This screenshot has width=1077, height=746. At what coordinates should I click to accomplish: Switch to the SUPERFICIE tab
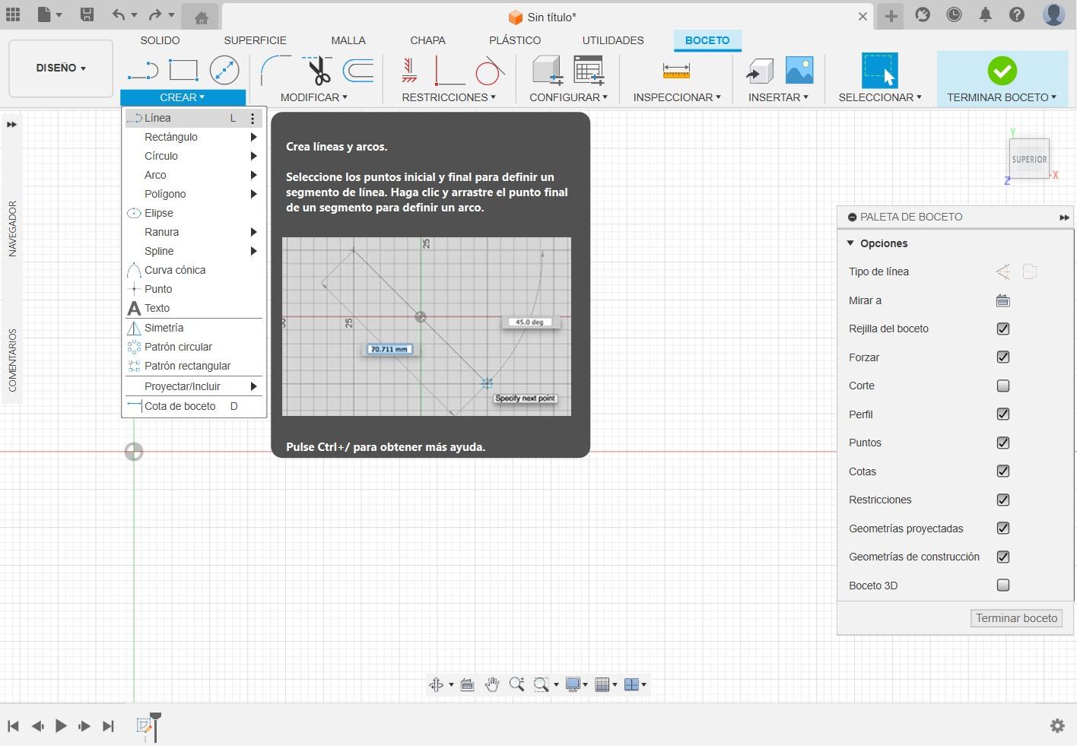click(x=255, y=40)
